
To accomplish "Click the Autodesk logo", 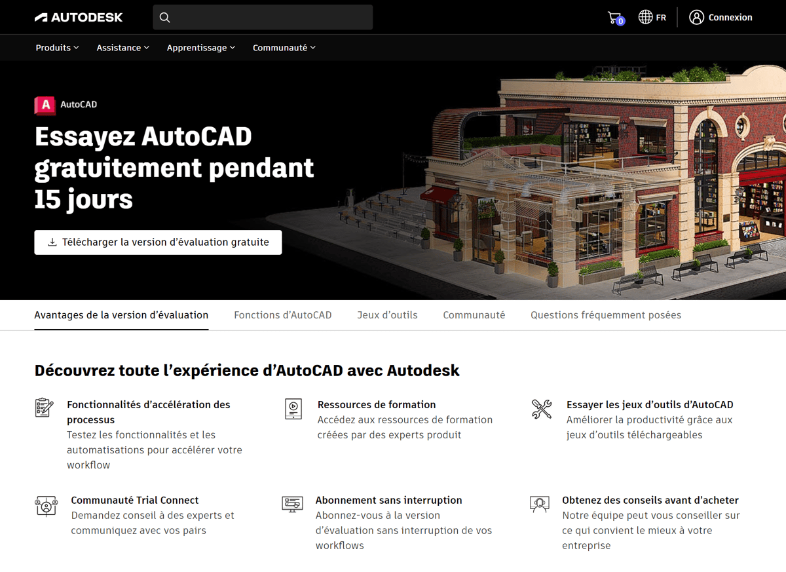I will 79,18.
